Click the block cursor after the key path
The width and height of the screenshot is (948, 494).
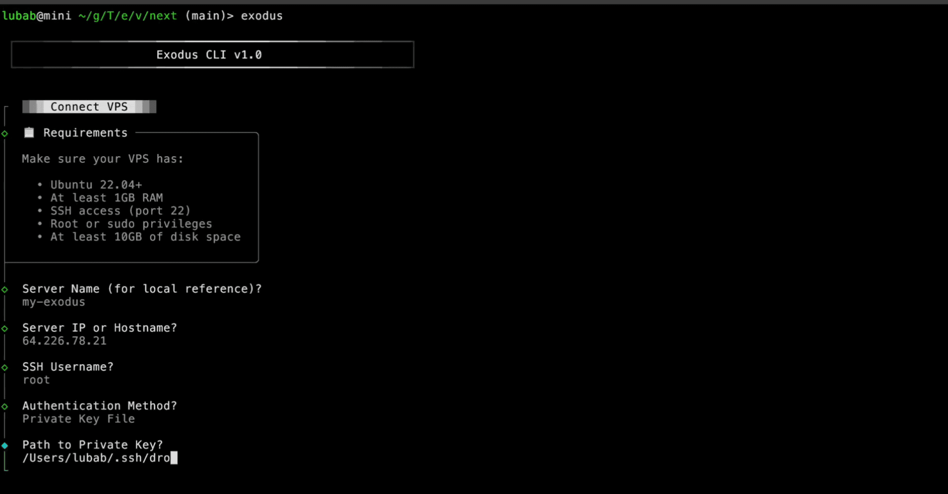[x=174, y=458]
